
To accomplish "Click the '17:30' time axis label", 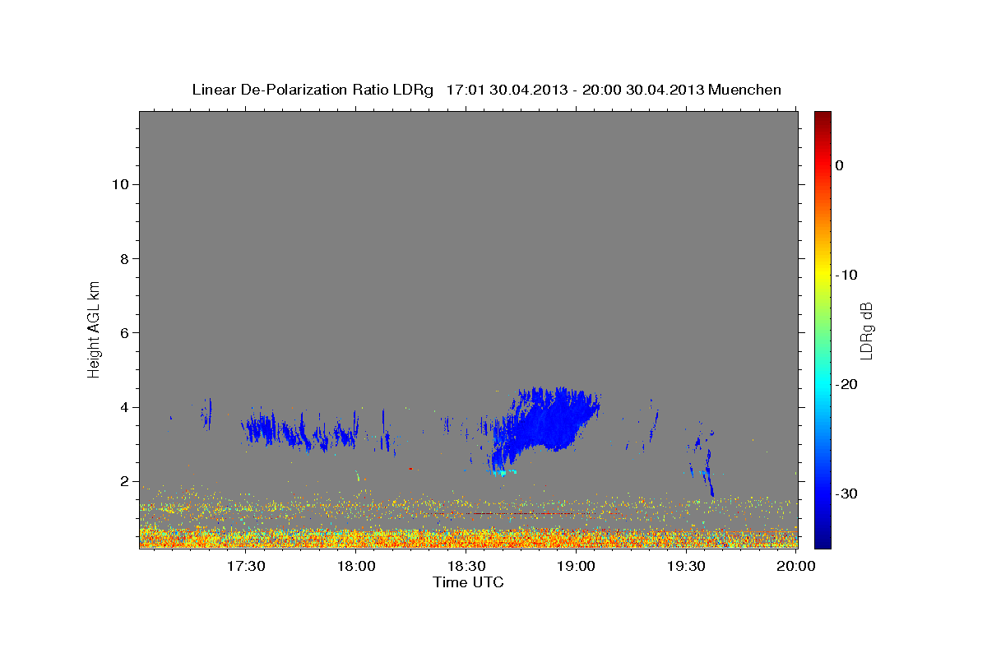I will (x=245, y=567).
